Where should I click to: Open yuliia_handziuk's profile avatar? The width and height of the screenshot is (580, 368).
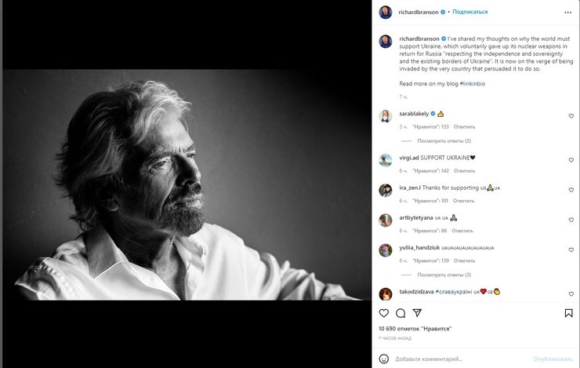coord(386,250)
